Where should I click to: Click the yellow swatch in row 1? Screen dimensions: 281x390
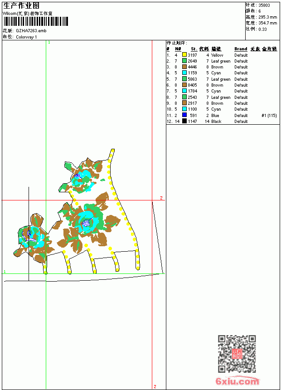click(x=184, y=55)
